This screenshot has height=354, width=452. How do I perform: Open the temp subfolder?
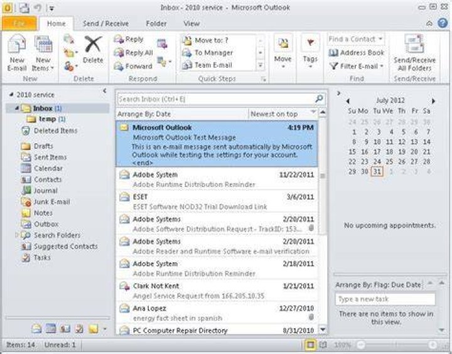pyautogui.click(x=47, y=119)
